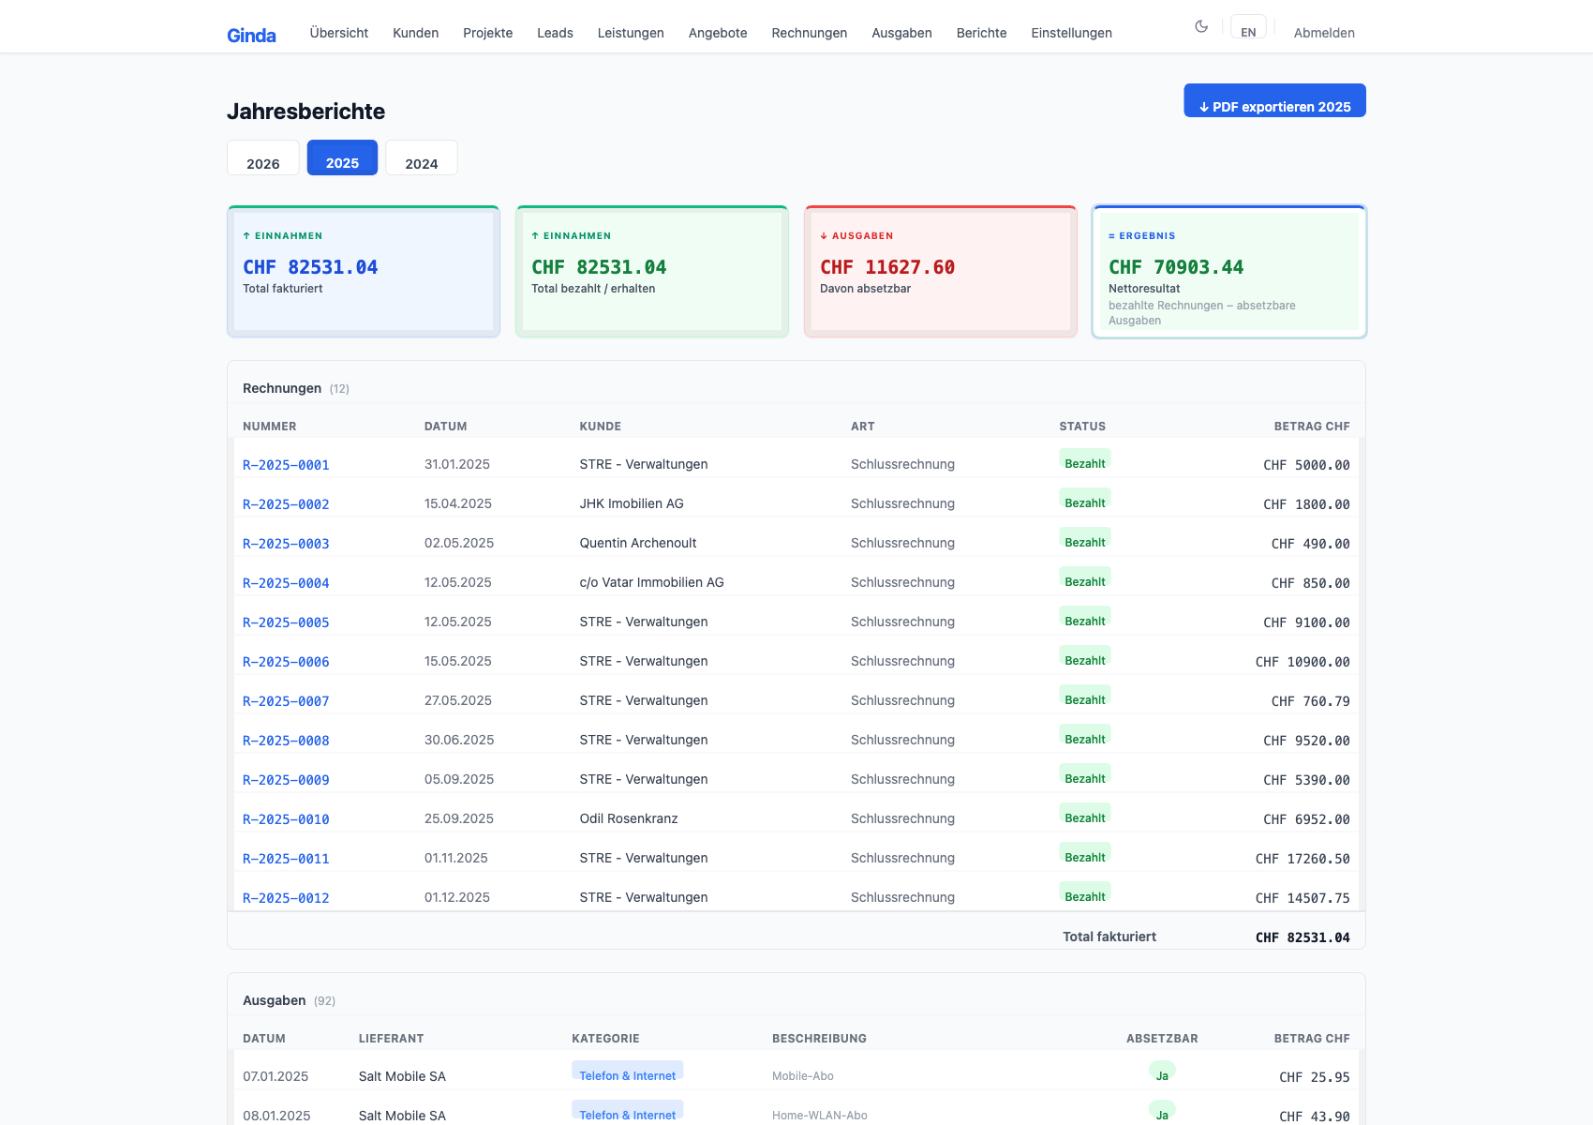Viewport: 1593px width, 1125px height.
Task: Click the total CHF 82531.04 in footer
Action: [1303, 937]
